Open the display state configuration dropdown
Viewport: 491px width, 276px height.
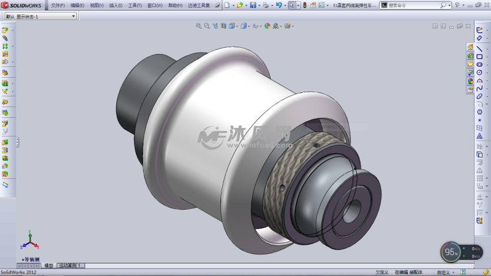73,16
